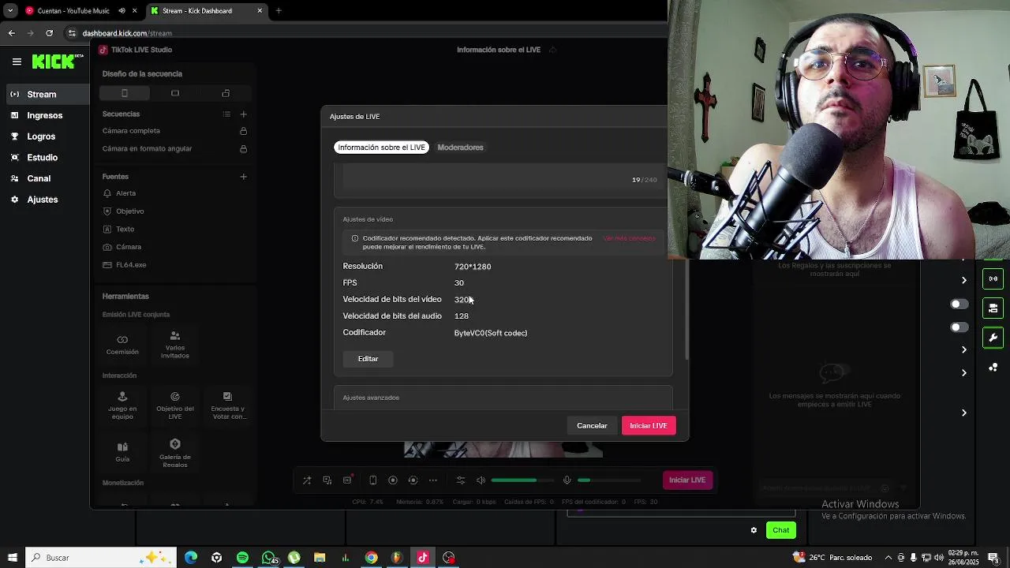Open the Secuencias list view icon
This screenshot has width=1010, height=568.
pos(226,114)
